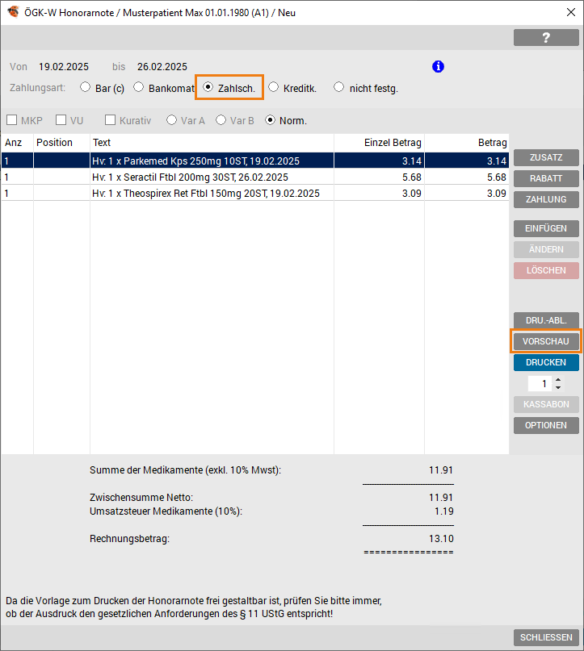Click the app logo in title bar
This screenshot has width=584, height=651.
pyautogui.click(x=13, y=12)
